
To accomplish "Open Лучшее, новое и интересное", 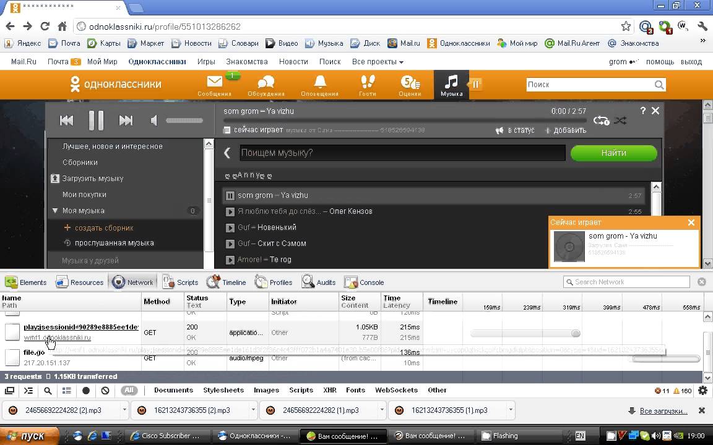I will (112, 146).
